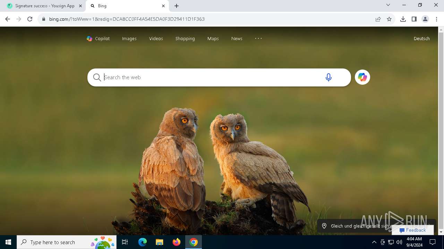Click the Search the web input field

[212, 77]
